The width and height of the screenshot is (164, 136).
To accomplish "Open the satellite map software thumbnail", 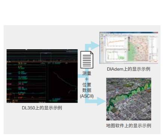I will [x=129, y=99].
